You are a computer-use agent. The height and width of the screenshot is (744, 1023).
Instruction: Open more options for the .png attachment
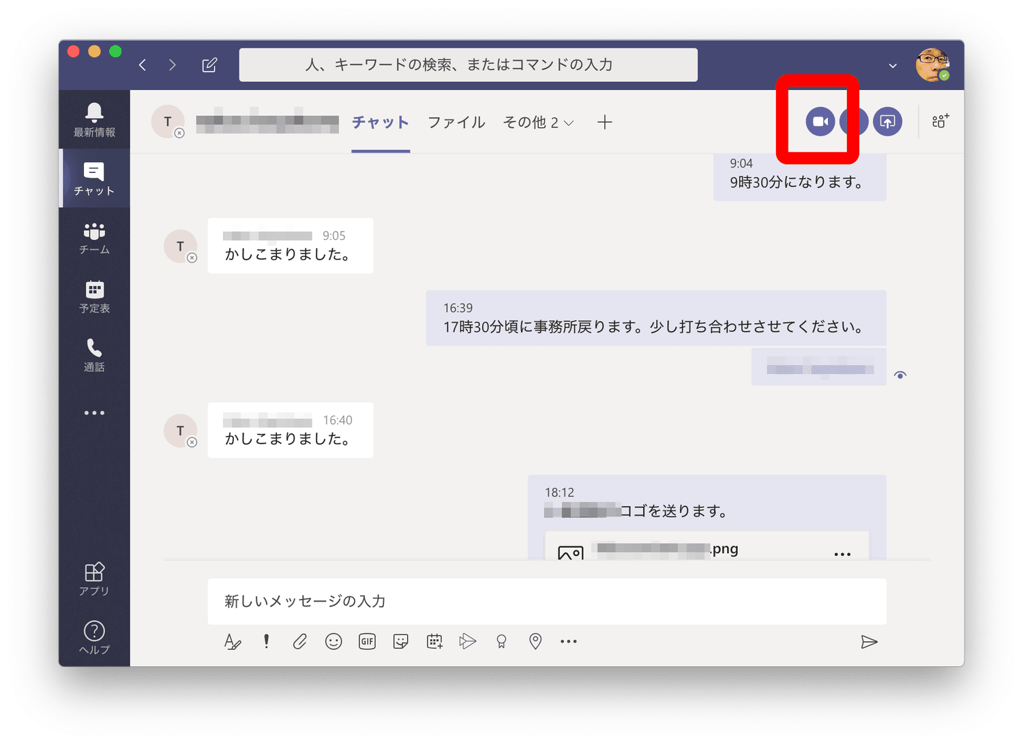[x=842, y=554]
